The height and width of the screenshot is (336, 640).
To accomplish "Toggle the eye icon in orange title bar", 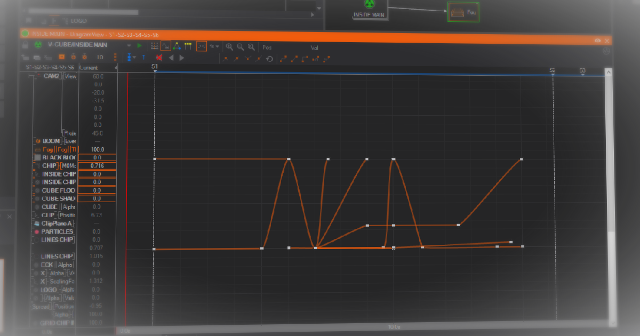I will coord(597,41).
